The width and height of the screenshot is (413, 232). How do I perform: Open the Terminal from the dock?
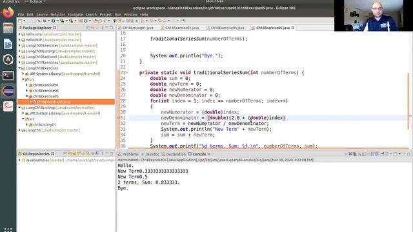[8, 76]
